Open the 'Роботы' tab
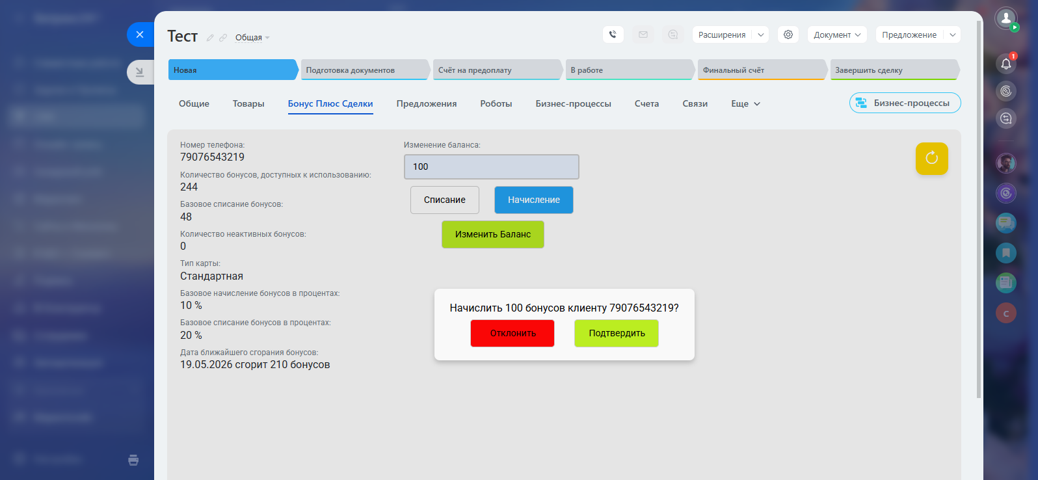Viewport: 1038px width, 480px height. pos(496,103)
